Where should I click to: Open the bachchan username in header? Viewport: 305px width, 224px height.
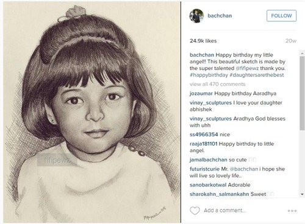[x=220, y=16]
